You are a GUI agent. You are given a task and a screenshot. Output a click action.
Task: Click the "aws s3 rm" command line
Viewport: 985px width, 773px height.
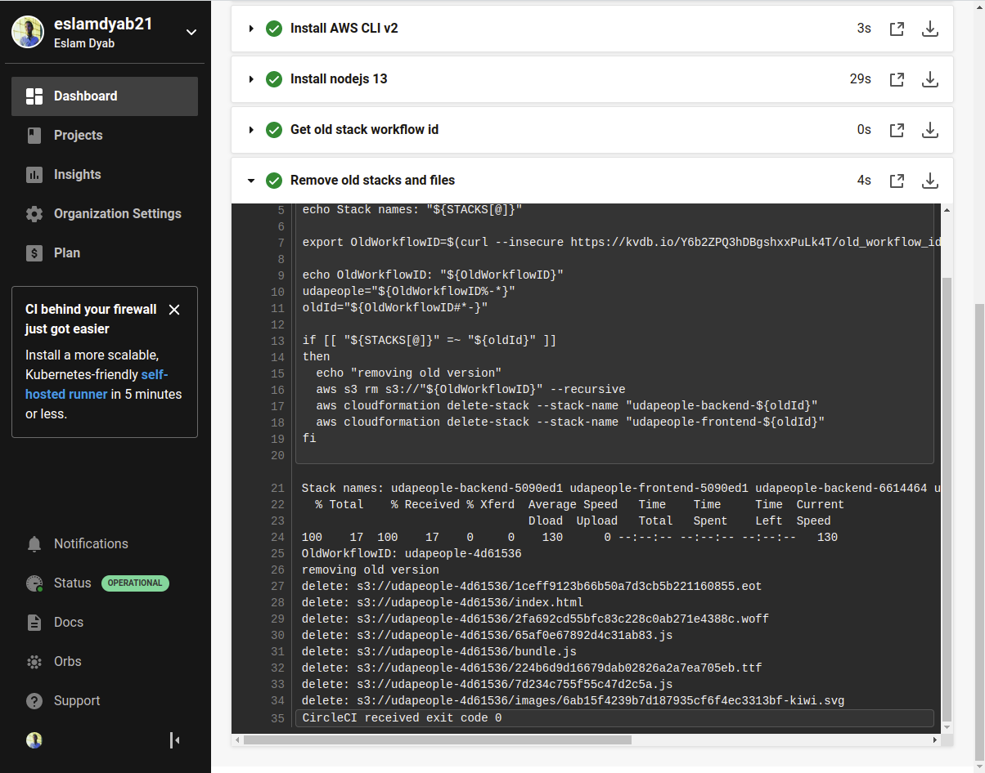(x=470, y=390)
